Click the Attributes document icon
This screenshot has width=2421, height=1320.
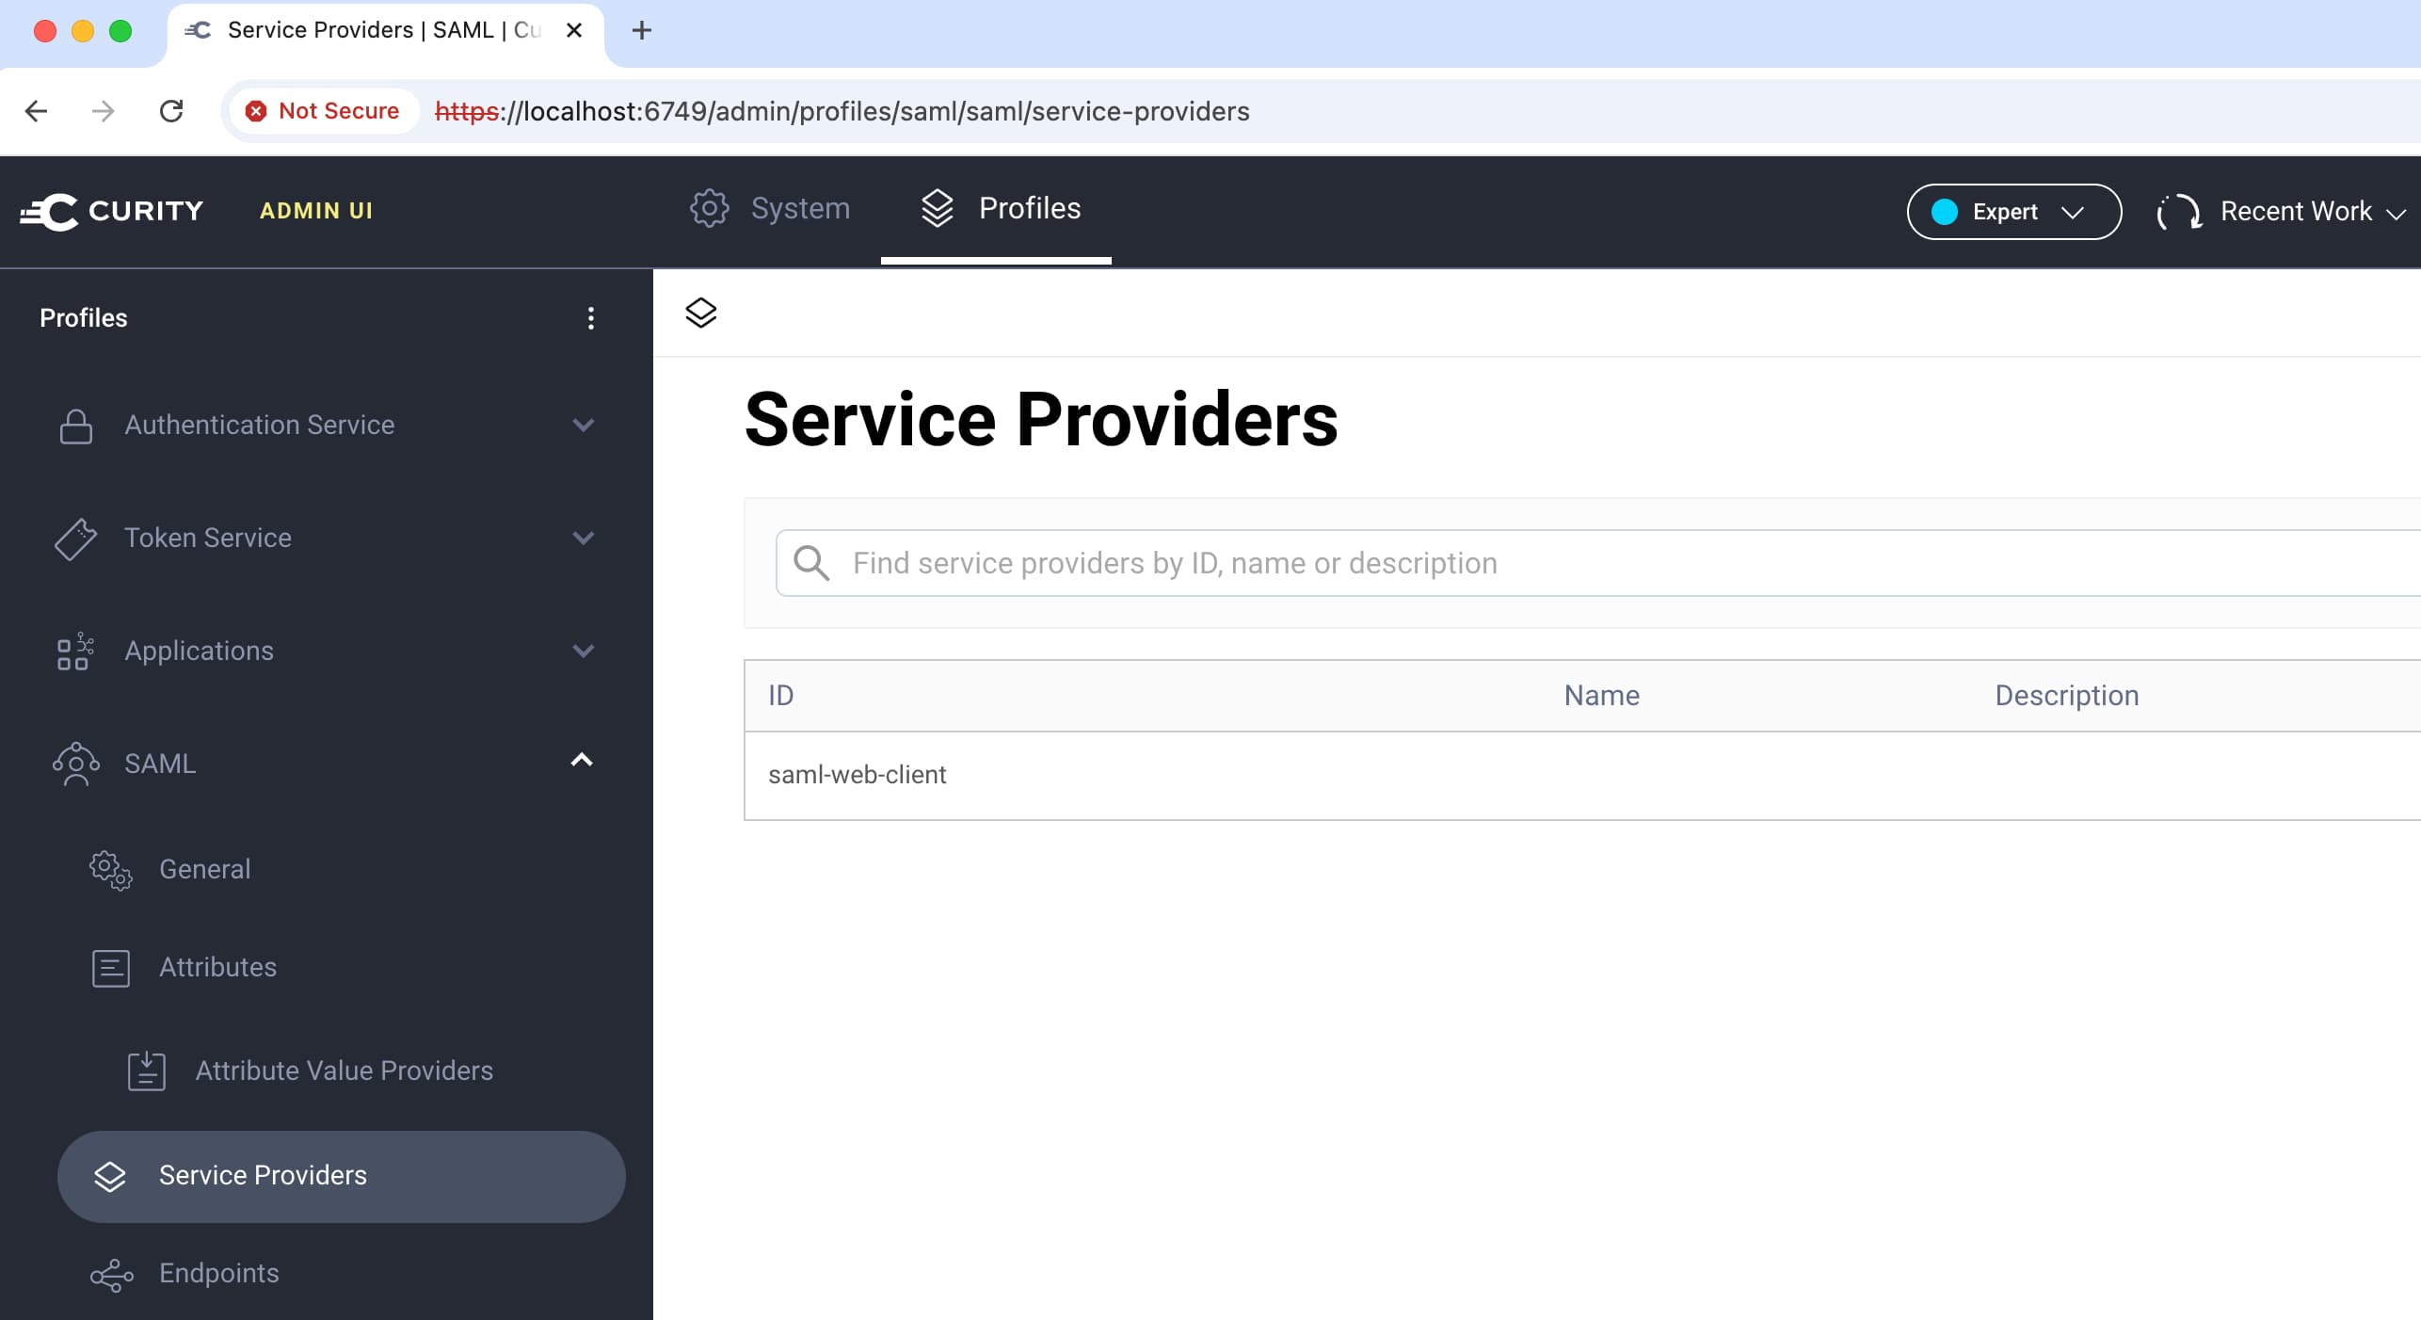pos(109,968)
